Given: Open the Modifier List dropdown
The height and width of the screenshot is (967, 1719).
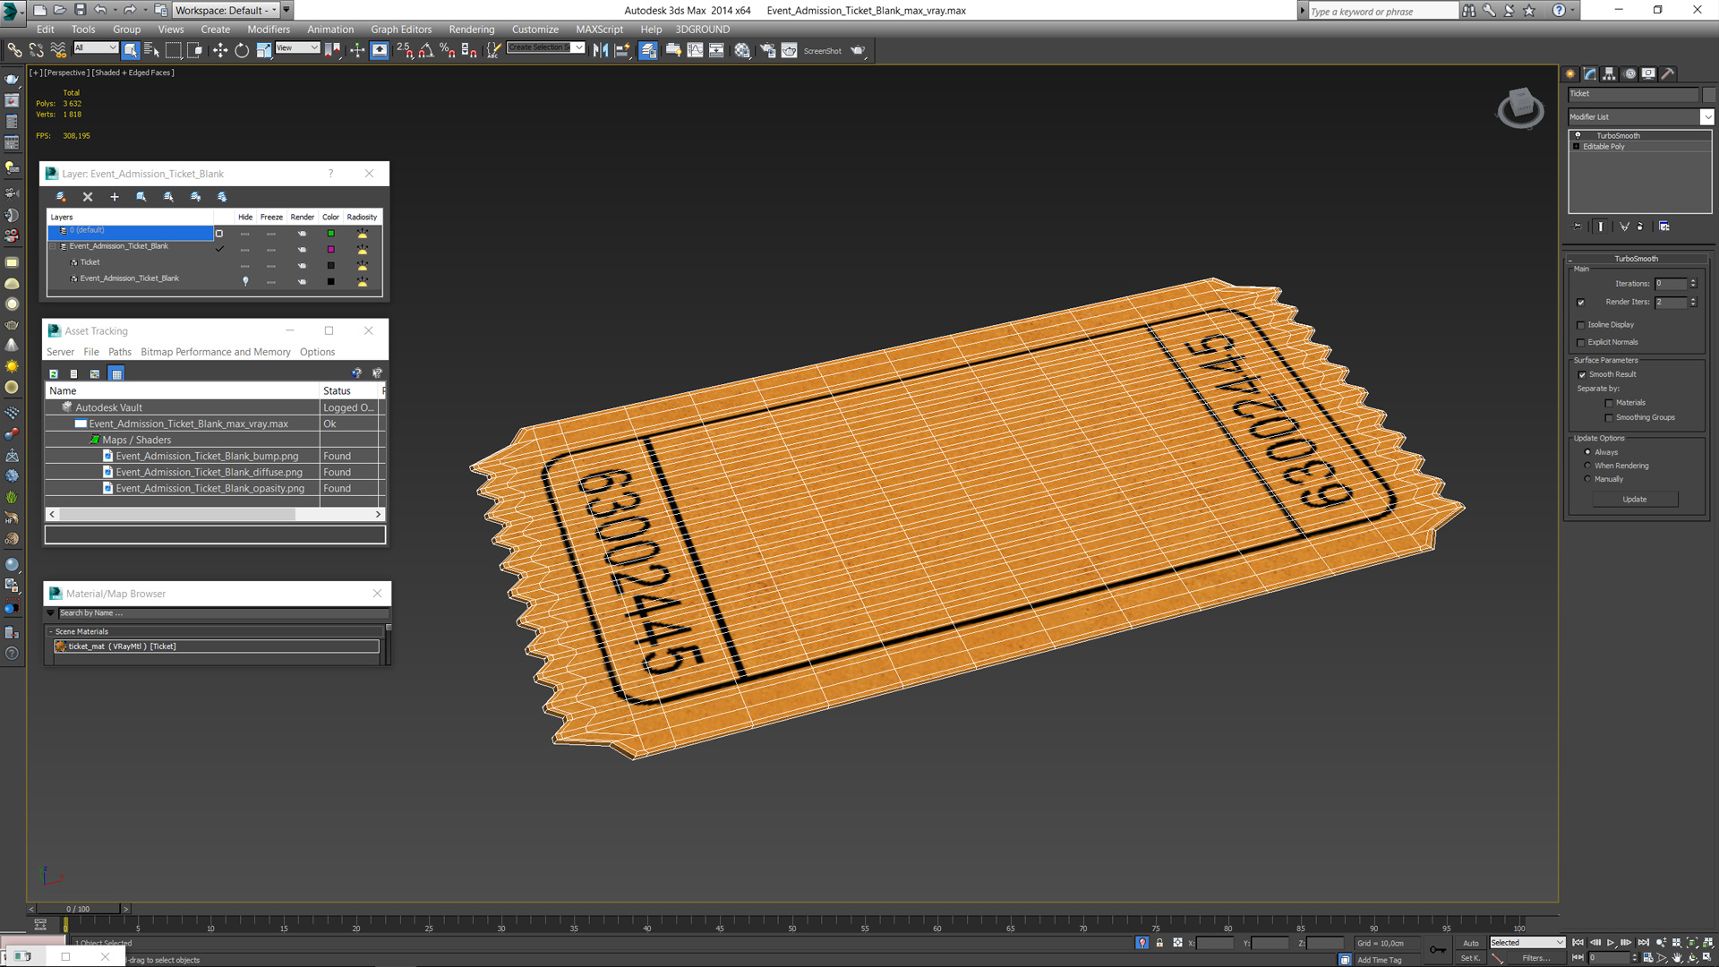Looking at the screenshot, I should pyautogui.click(x=1706, y=117).
